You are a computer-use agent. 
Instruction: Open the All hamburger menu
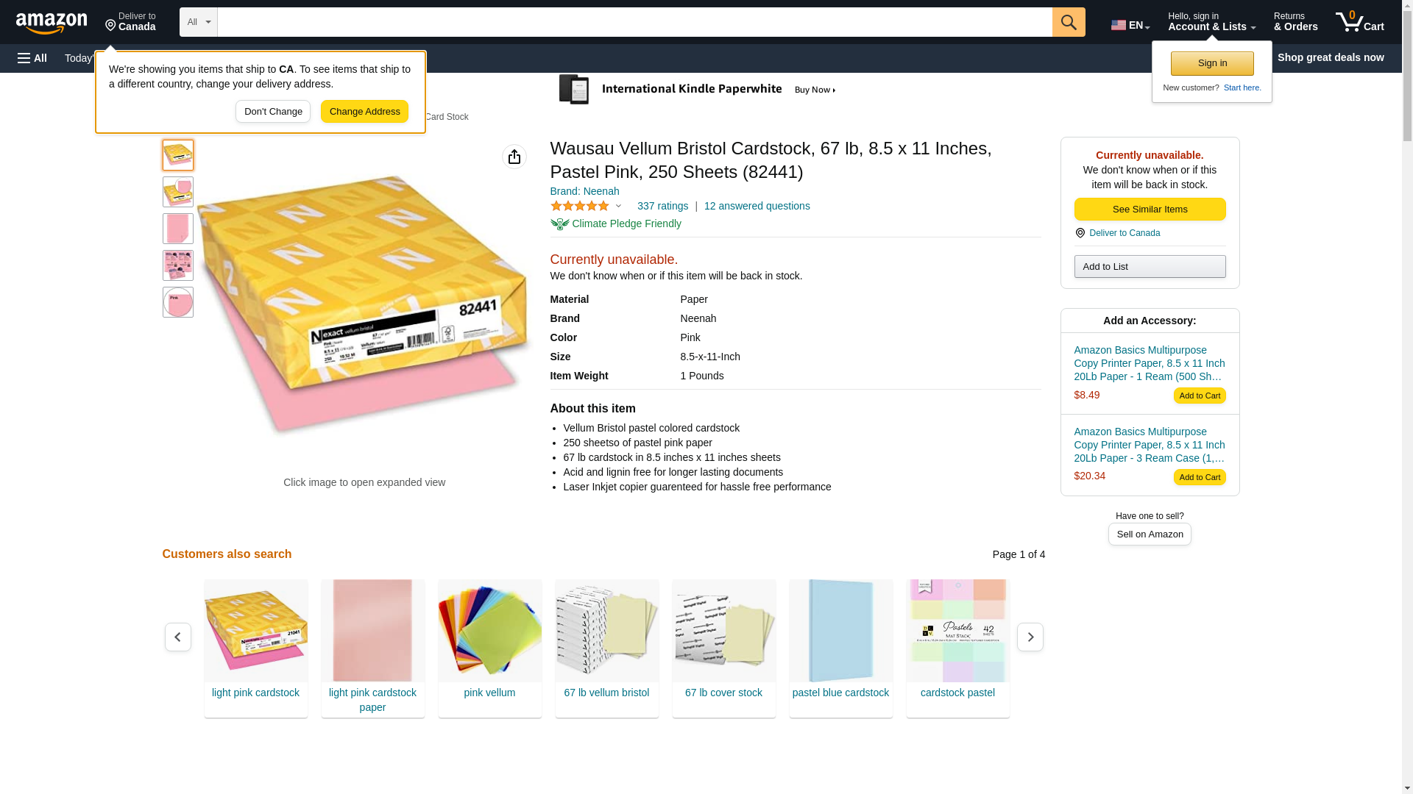[32, 58]
